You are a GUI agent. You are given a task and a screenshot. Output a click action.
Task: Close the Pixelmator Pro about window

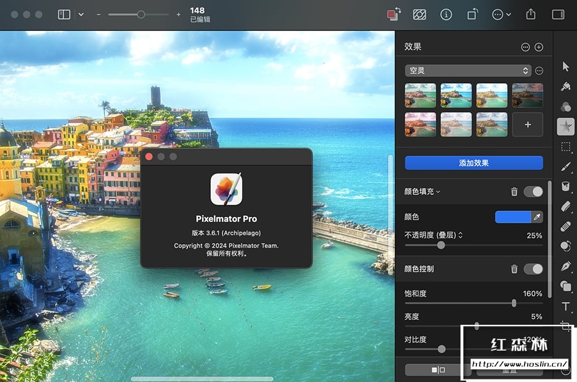pos(149,157)
